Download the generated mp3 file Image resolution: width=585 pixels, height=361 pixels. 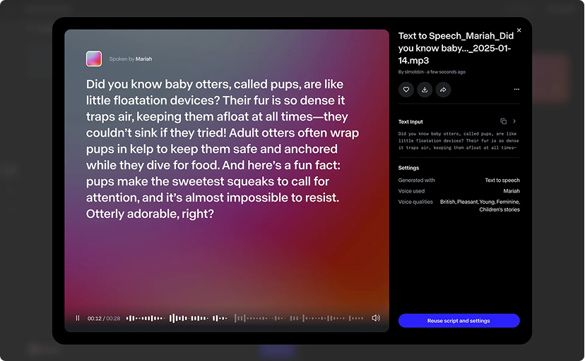point(425,90)
